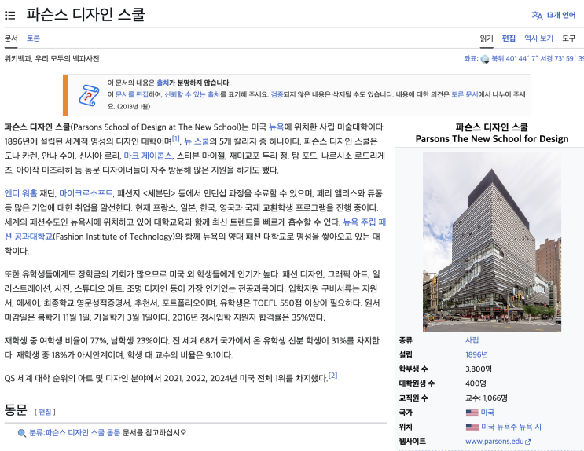The width and height of the screenshot is (584, 451).
Task: Select the 읽기 tab
Action: 487,38
